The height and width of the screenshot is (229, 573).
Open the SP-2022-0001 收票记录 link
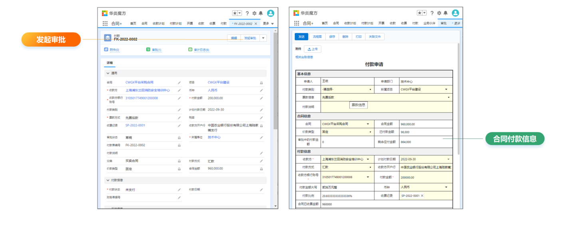tap(135, 125)
